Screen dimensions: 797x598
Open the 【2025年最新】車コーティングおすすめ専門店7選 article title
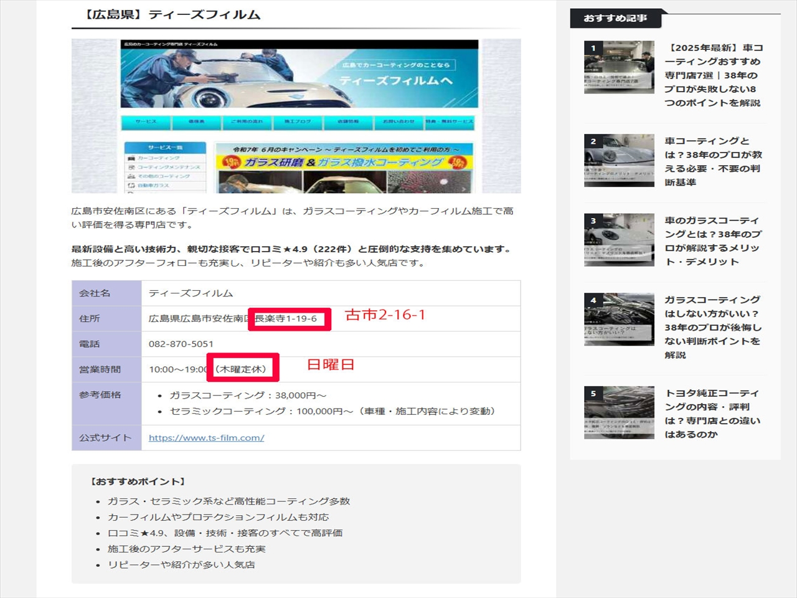(713, 75)
